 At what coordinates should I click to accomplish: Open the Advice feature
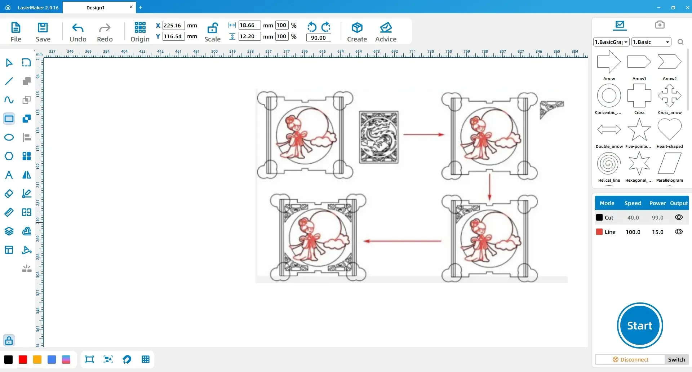click(x=386, y=32)
